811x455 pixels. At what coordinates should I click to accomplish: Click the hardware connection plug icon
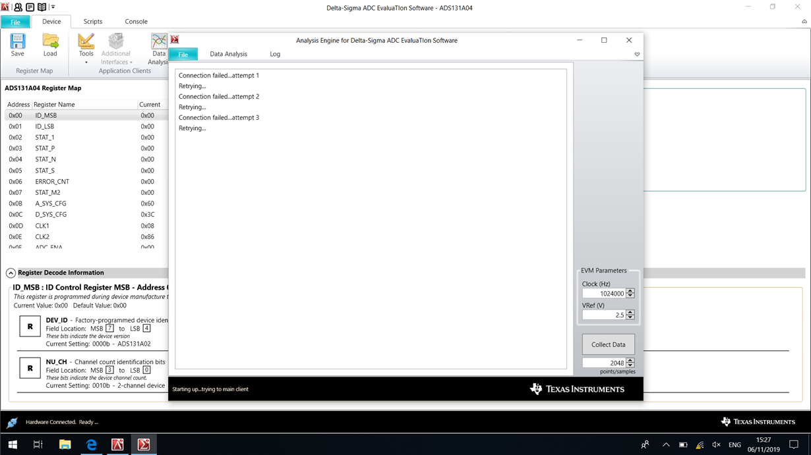12,423
